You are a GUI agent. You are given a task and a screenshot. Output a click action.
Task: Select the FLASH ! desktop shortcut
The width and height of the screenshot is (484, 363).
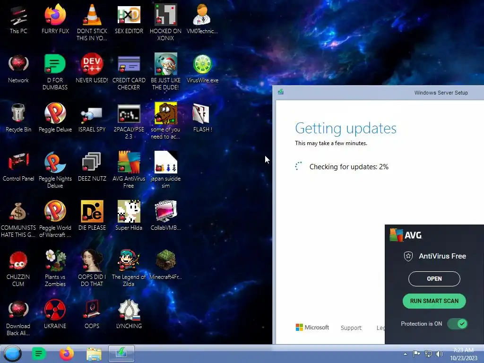pyautogui.click(x=202, y=118)
